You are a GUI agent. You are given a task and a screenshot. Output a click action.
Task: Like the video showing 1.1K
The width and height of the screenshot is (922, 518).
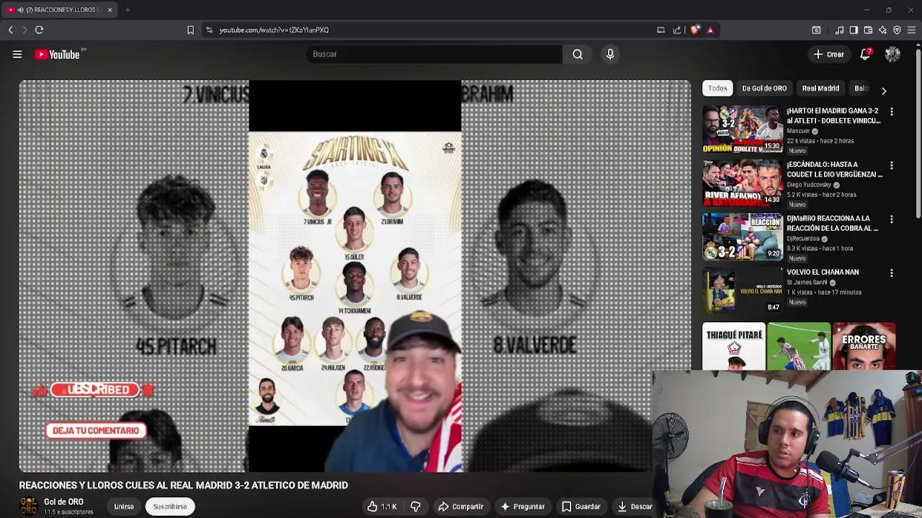click(x=382, y=506)
